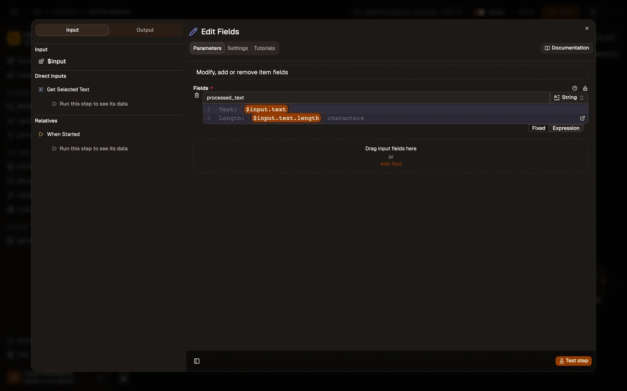Click the word 'characters' in the expression
Image resolution: width=627 pixels, height=391 pixels.
tap(345, 118)
